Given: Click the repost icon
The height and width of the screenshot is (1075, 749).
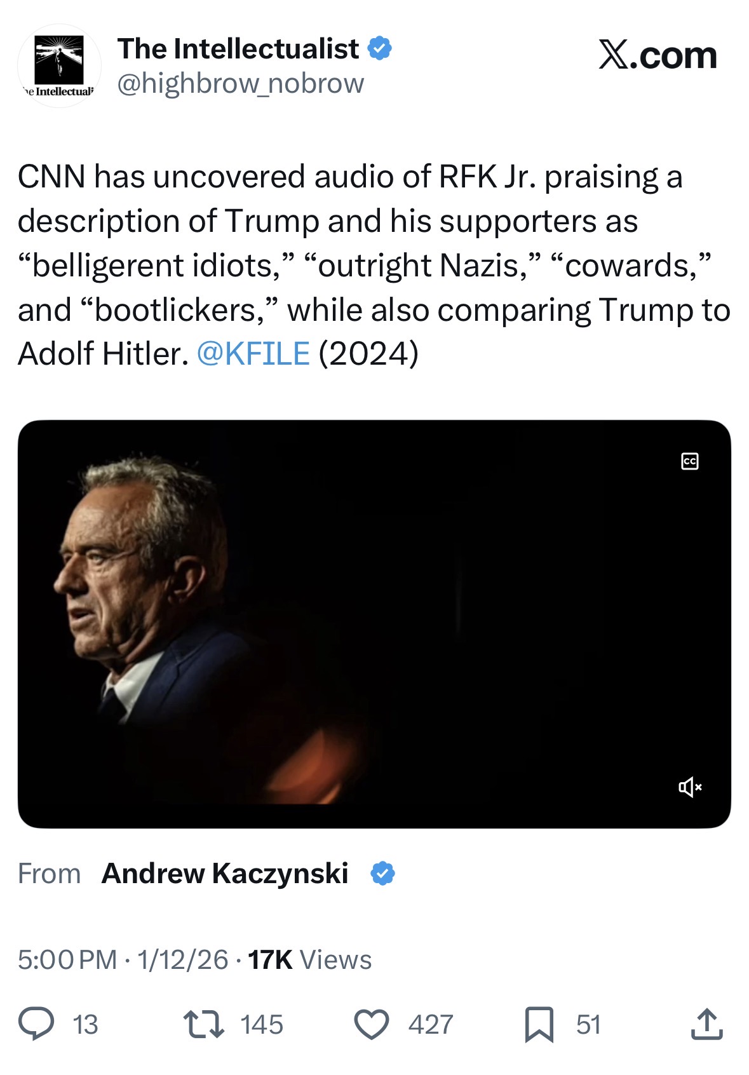Looking at the screenshot, I should [203, 1024].
